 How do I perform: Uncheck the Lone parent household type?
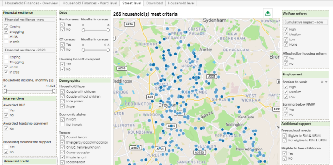(63, 102)
